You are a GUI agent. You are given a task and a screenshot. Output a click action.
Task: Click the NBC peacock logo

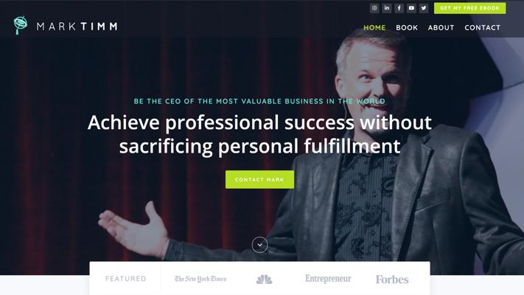[264, 280]
